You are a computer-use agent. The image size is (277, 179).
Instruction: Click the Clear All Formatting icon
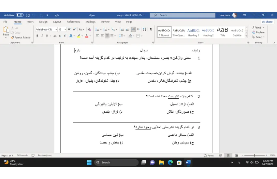coord(90,29)
